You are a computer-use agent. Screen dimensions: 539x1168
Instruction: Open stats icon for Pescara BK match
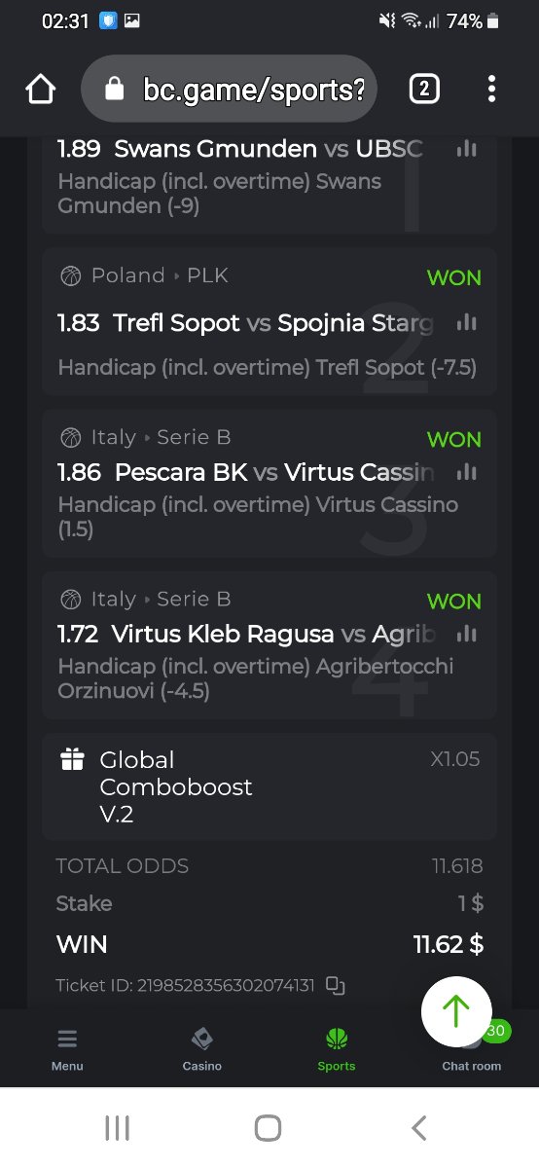[467, 472]
